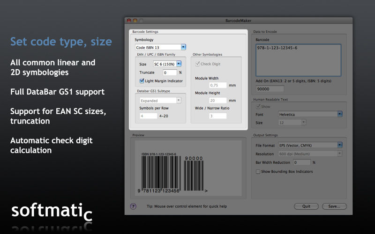Viewport: 375px width, 234px height.
Task: Click the 'Human Readable Text' group label
Action: [270, 99]
